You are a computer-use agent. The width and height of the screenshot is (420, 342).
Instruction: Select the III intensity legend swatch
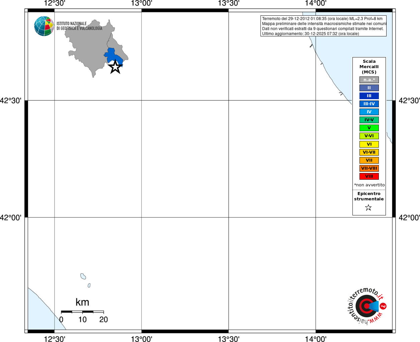coord(369,96)
